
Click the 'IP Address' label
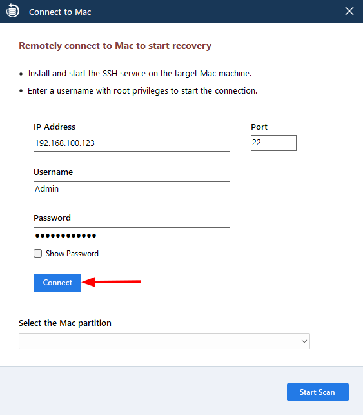(x=54, y=127)
